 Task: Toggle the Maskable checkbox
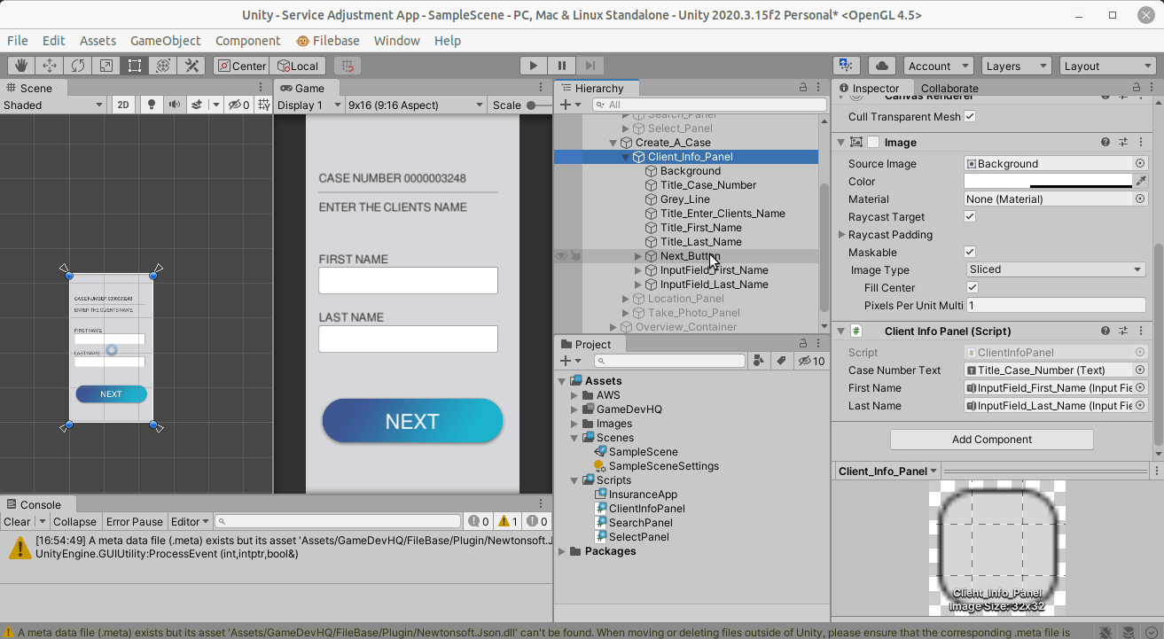(970, 252)
